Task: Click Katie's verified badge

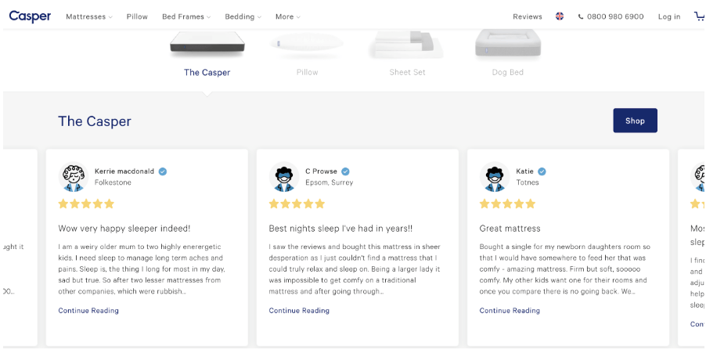Action: point(542,171)
